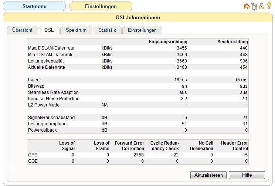The height and width of the screenshot is (186, 275).
Task: Click the Loss of Signal header
Action: 67,146
